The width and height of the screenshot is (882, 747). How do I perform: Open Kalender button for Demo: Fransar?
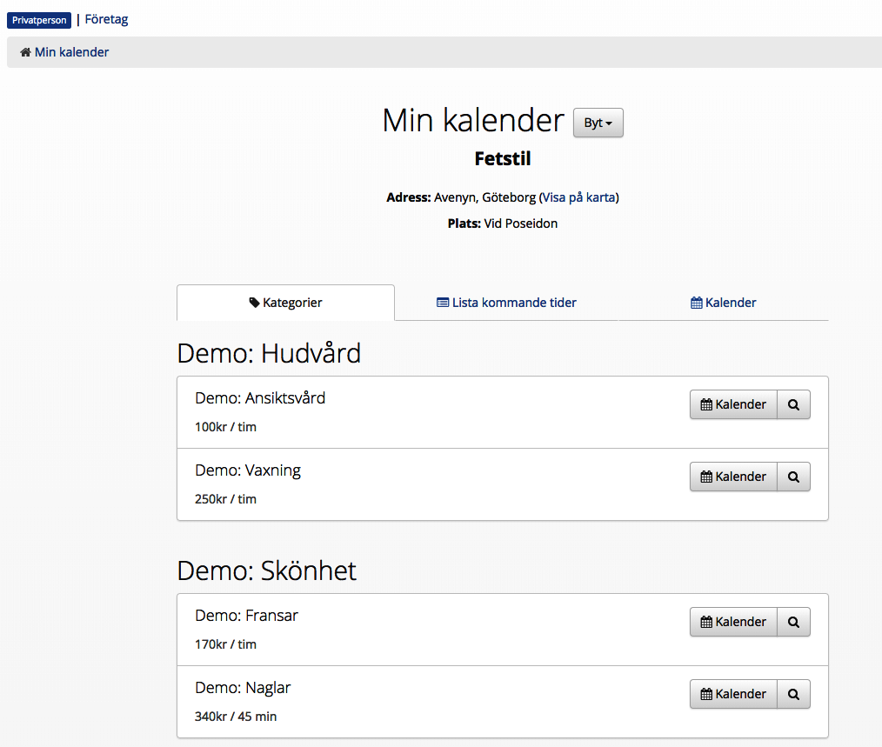tap(733, 622)
